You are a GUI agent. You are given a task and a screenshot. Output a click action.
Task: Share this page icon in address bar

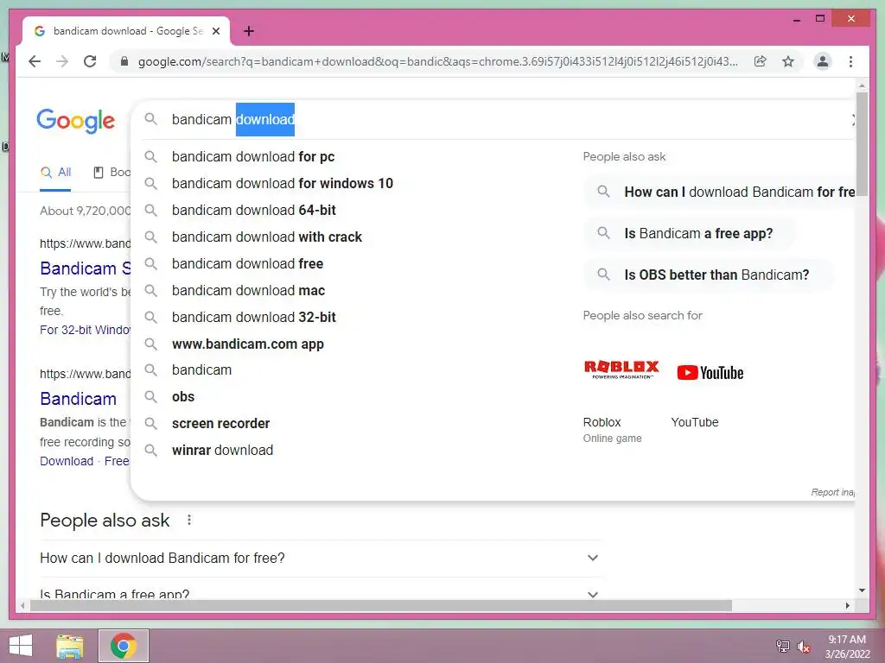point(761,61)
